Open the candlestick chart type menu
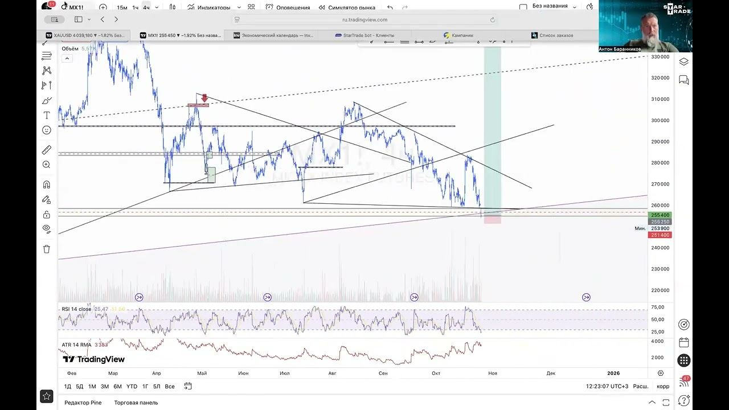The image size is (729, 410). point(172,7)
